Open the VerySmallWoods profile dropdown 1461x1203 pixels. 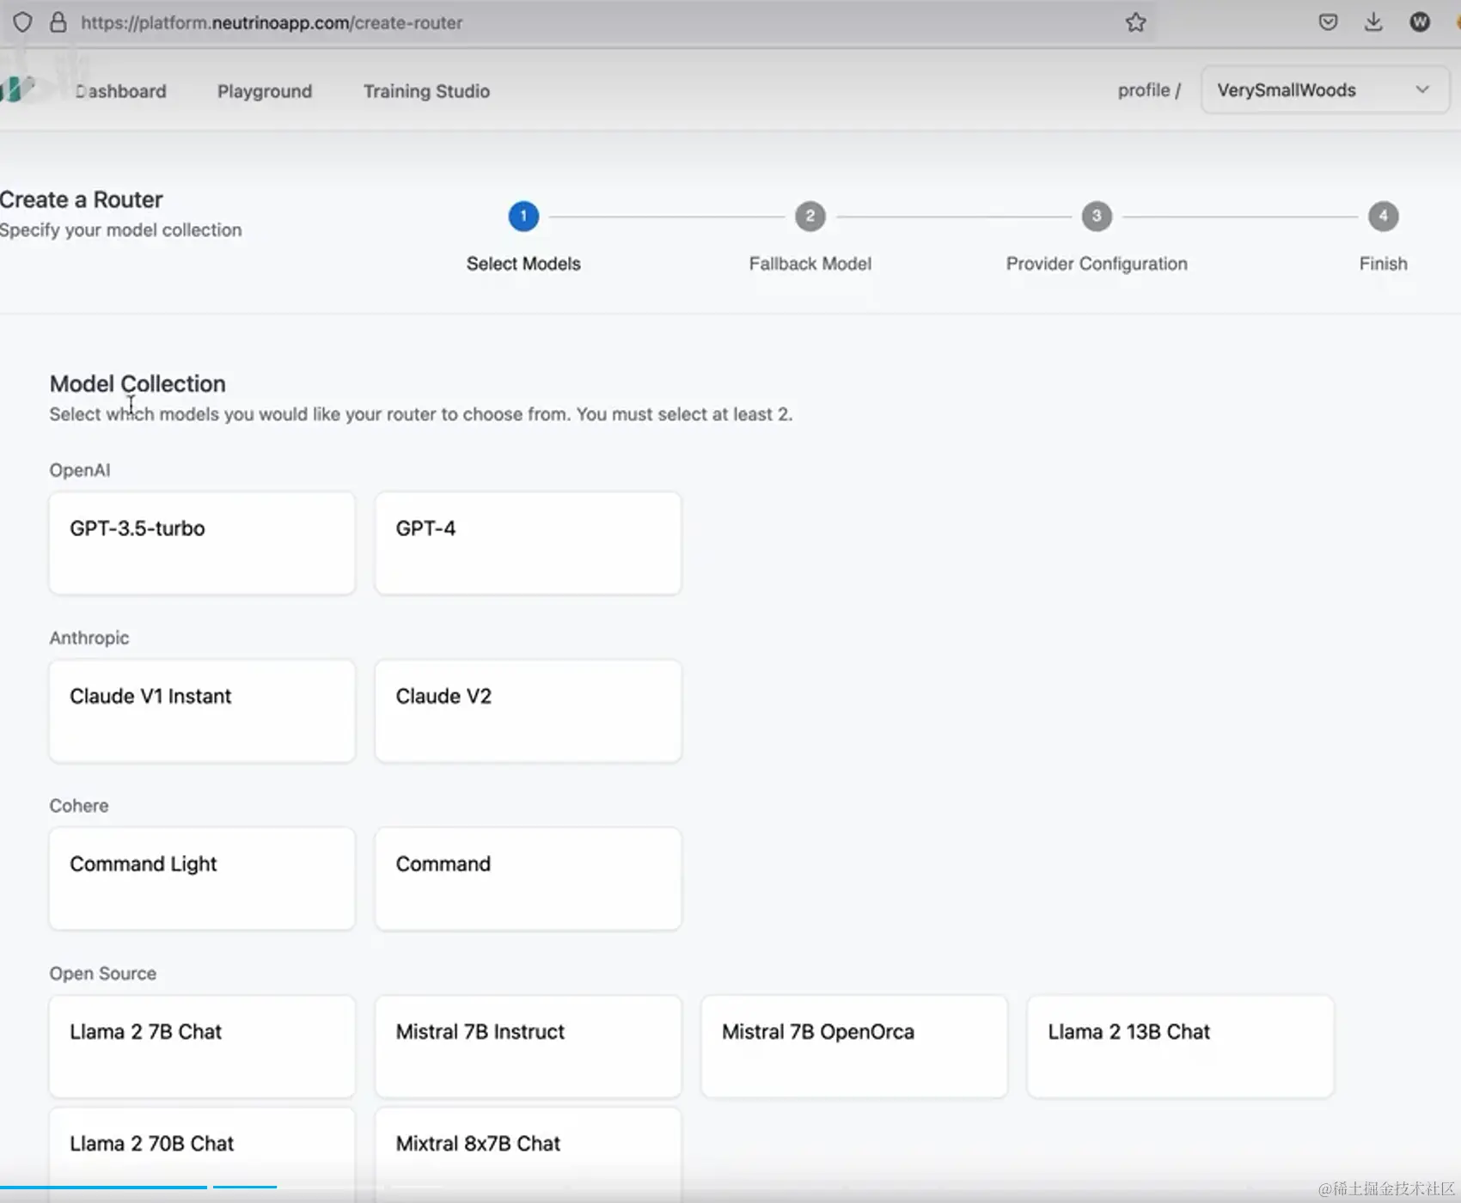(x=1324, y=90)
